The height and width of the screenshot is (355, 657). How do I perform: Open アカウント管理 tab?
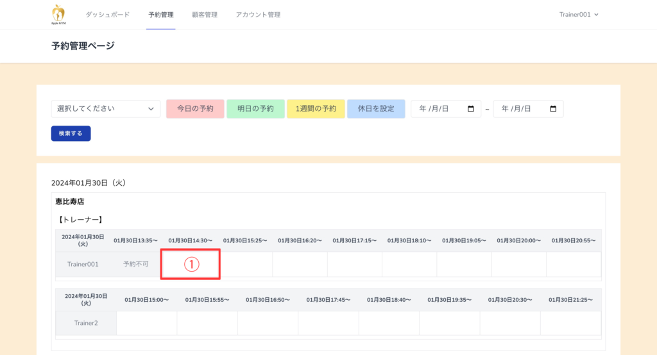[x=258, y=15]
